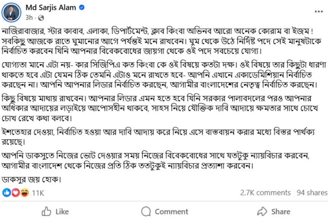Viewport: 330px width, 218px height.
Task: Click the blue thumbs-up reaction emoji
Action: [7, 193]
